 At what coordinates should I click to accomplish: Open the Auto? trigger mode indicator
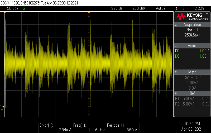161,8
